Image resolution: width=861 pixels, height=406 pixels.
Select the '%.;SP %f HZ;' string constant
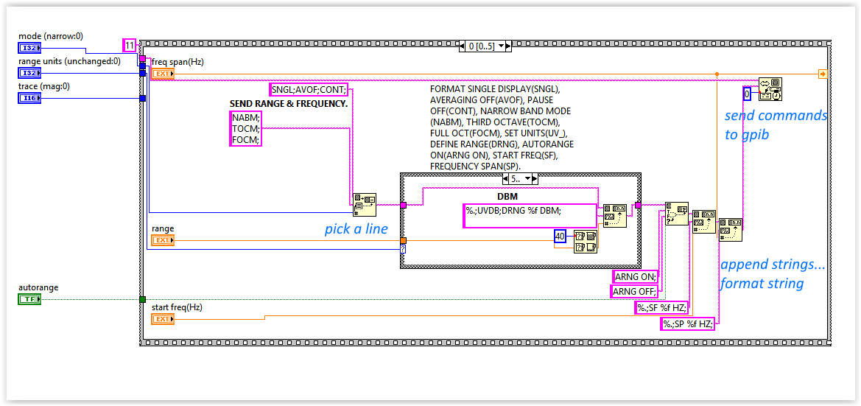pyautogui.click(x=687, y=324)
